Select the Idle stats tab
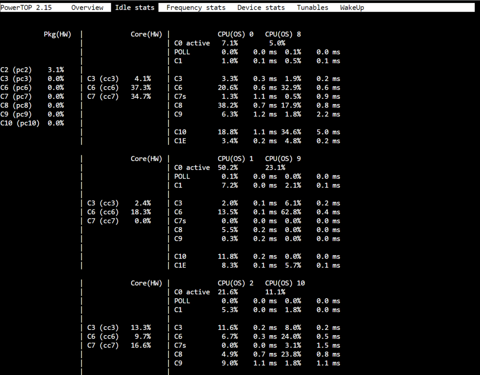This screenshot has width=480, height=375. pos(135,7)
